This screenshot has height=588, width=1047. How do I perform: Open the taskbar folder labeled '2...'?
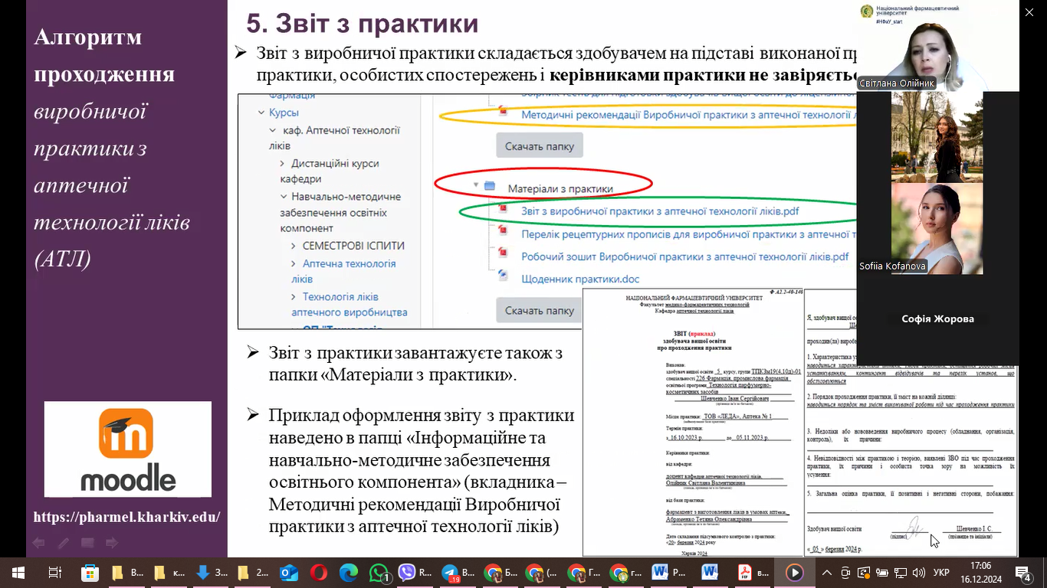[252, 572]
